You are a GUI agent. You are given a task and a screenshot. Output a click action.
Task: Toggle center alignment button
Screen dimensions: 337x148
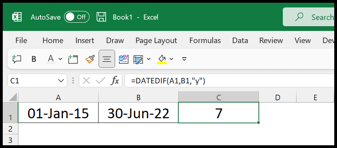[x=106, y=59]
